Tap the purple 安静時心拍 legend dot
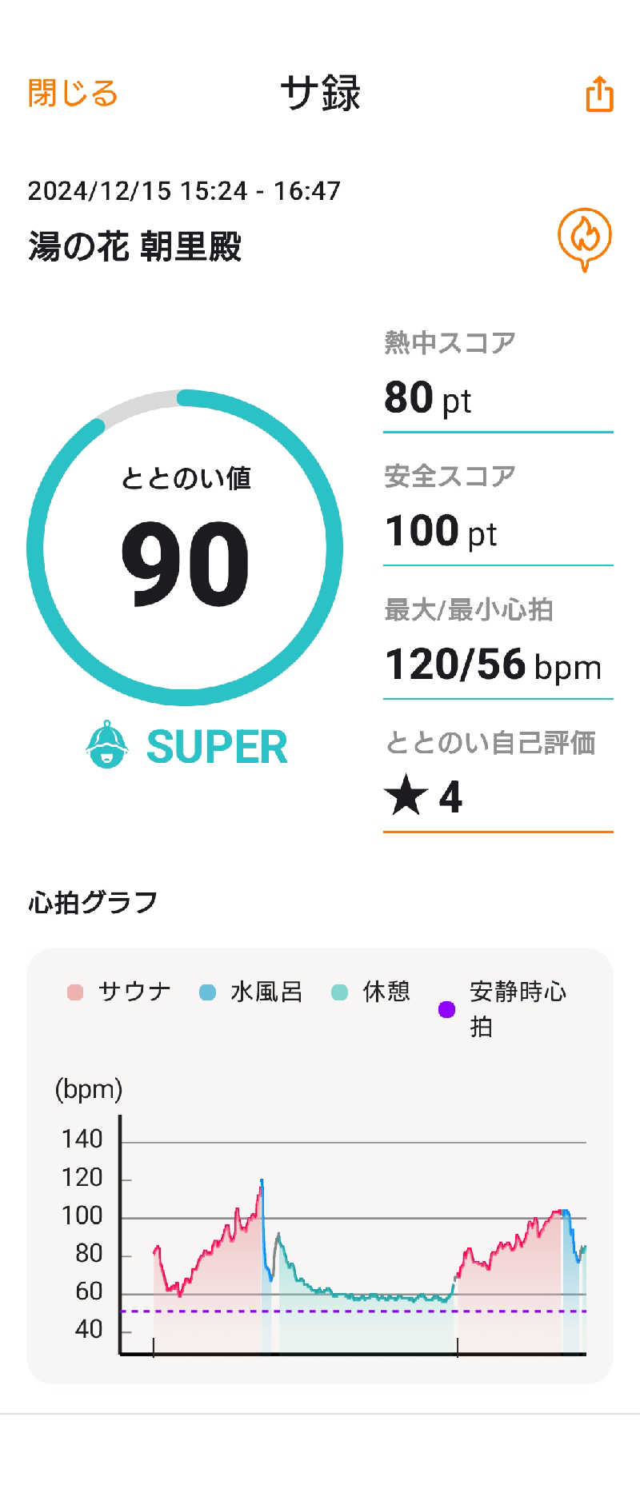The image size is (640, 1493). coord(446,1009)
